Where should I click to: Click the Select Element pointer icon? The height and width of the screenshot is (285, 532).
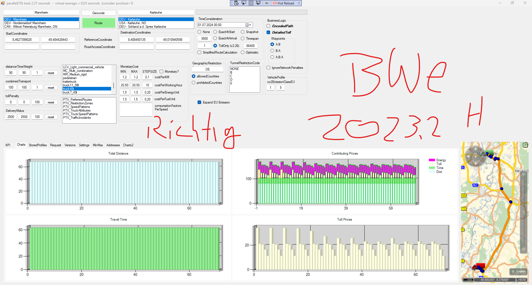click(244, 3)
